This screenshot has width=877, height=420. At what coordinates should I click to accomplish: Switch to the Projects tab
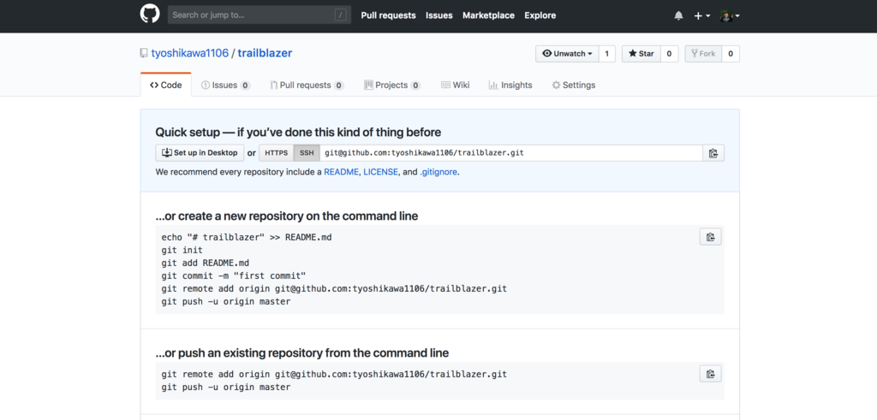click(391, 85)
